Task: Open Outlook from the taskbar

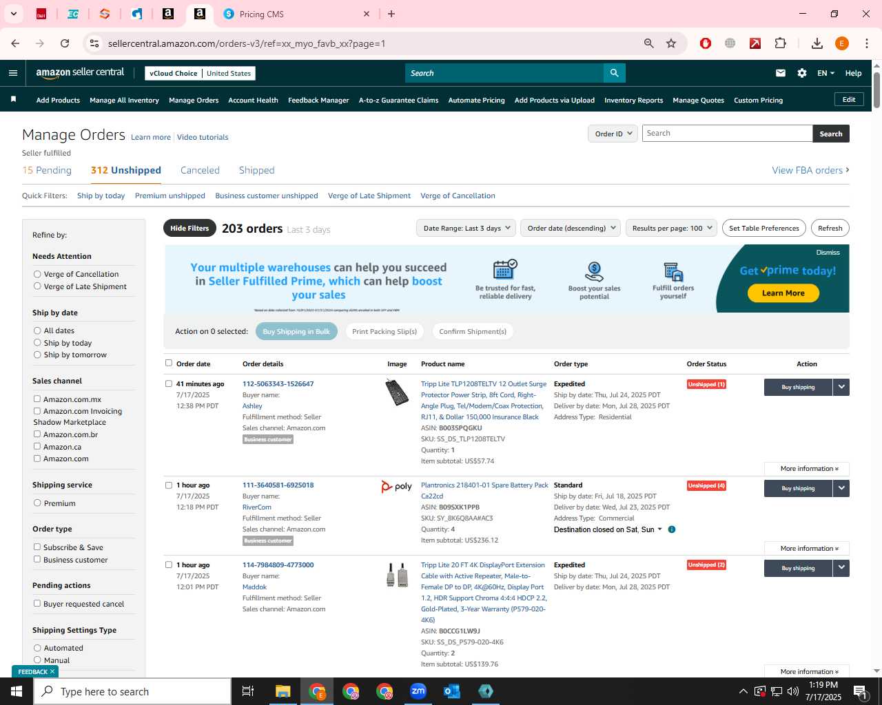Action: 452,691
